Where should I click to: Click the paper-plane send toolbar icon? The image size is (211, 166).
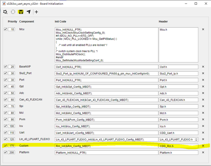pyautogui.click(x=29, y=12)
